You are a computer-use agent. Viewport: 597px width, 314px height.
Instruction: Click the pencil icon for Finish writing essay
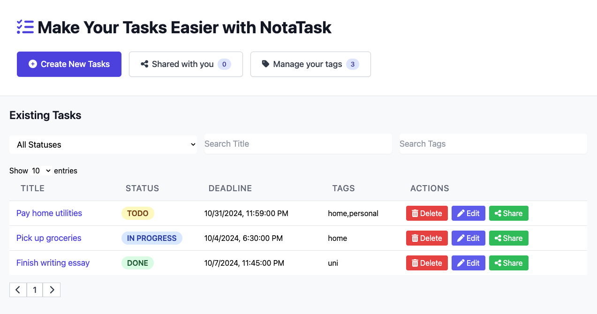tap(461, 263)
